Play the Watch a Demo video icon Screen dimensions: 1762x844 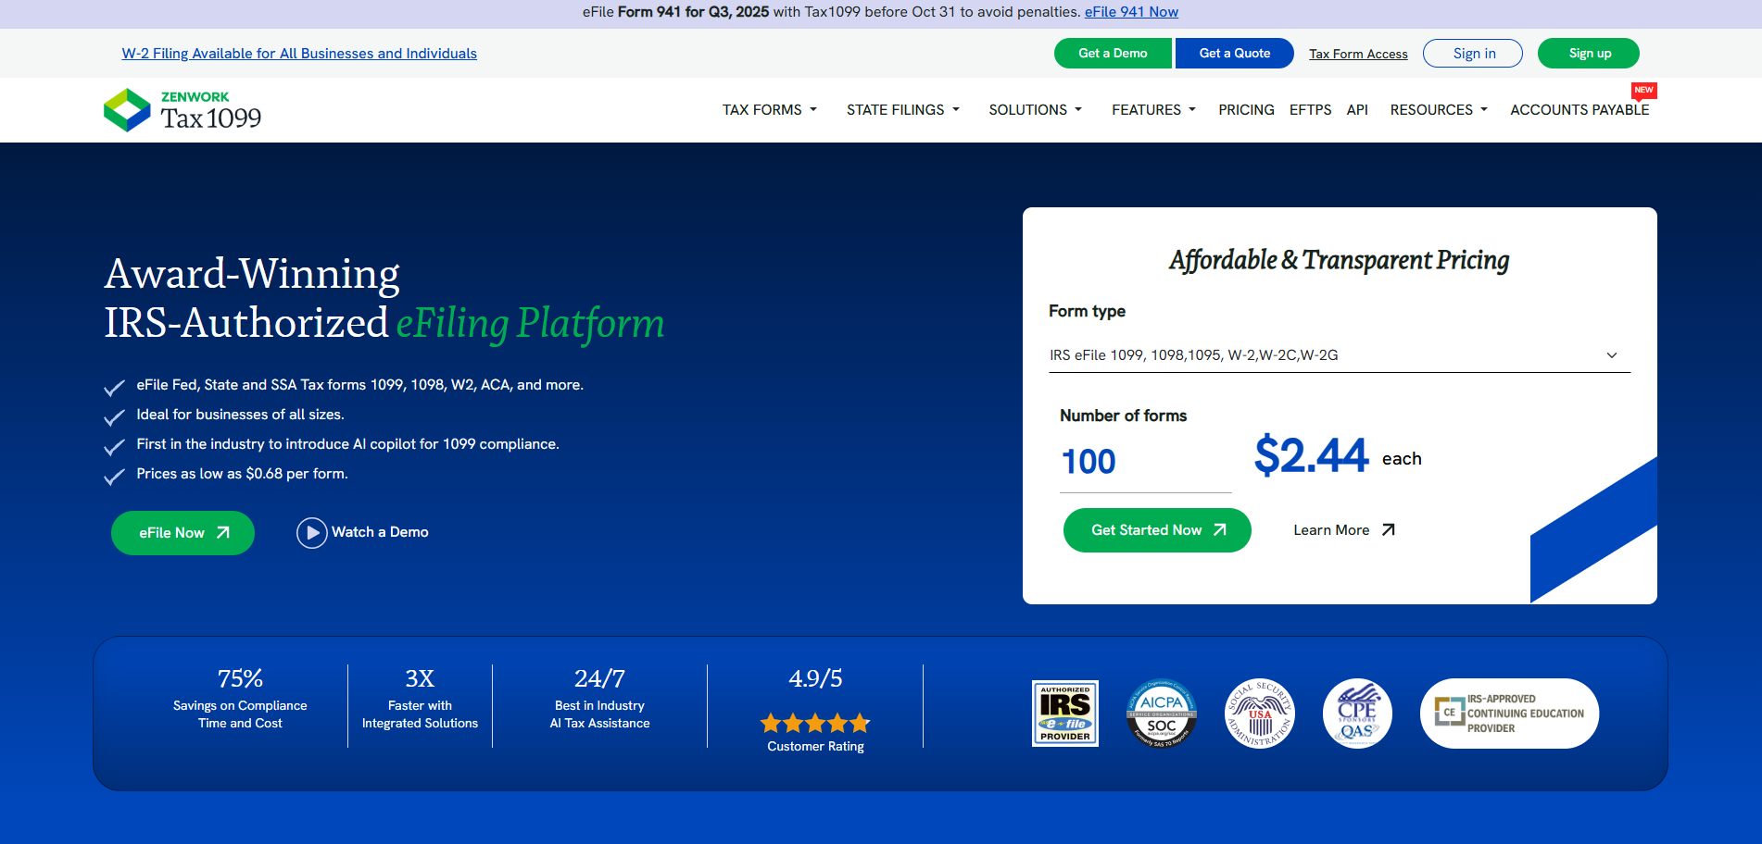[312, 533]
